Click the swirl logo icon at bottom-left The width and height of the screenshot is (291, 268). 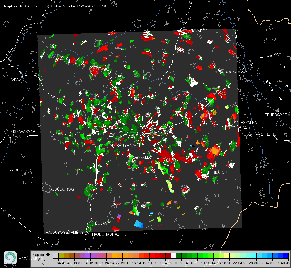[10, 258]
